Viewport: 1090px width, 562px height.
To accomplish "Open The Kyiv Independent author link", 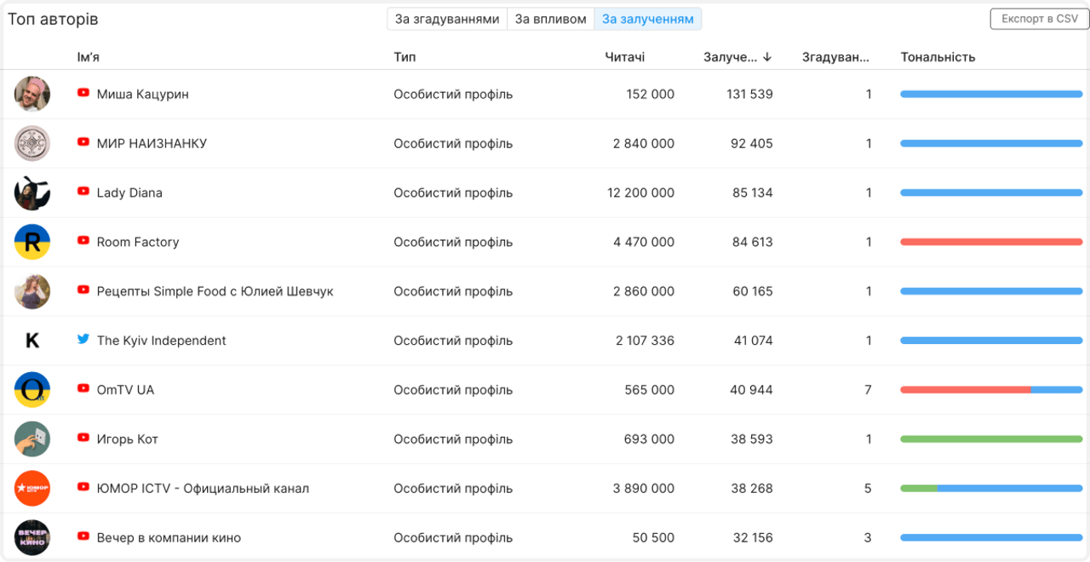I will (x=161, y=341).
